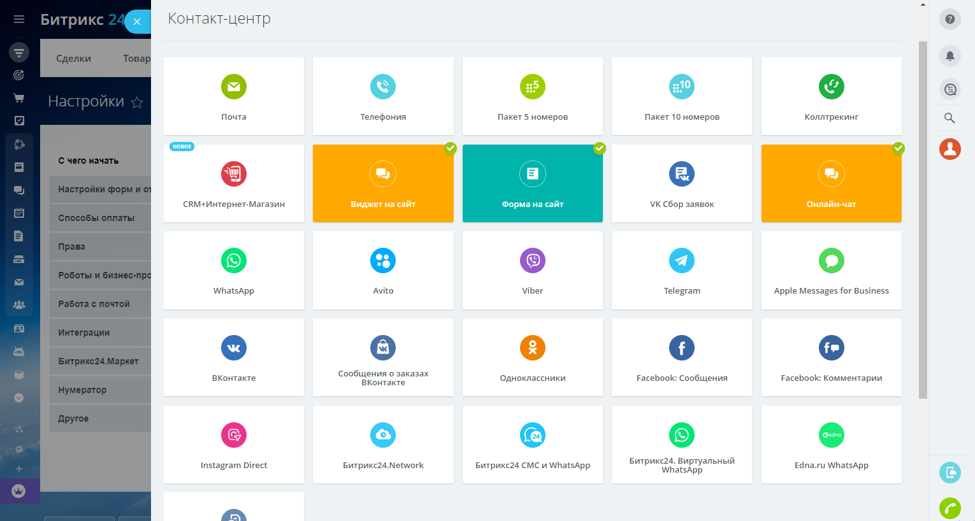Connect the Avito channel tile

[383, 270]
